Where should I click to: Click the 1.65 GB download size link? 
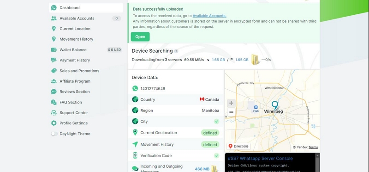(x=218, y=60)
